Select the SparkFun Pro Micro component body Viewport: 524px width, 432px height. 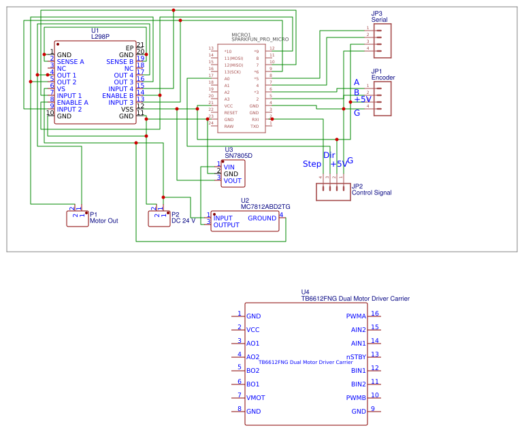click(x=242, y=88)
